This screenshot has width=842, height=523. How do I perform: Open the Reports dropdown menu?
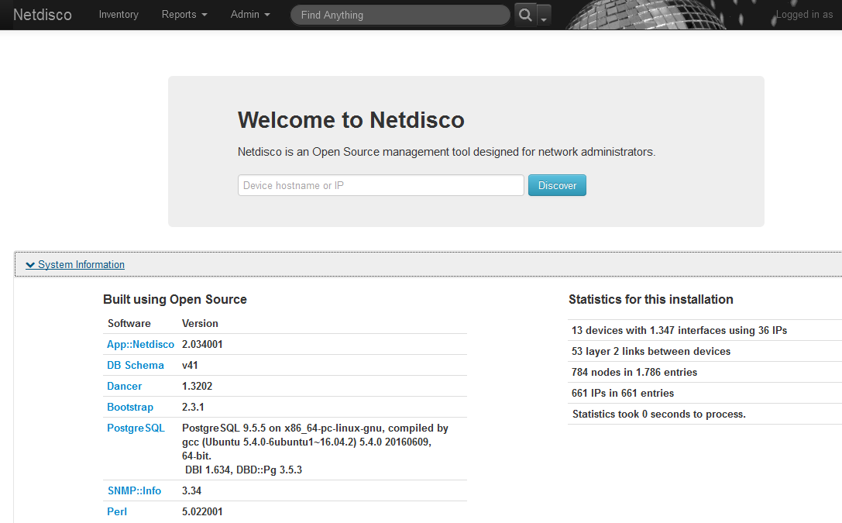click(x=184, y=15)
